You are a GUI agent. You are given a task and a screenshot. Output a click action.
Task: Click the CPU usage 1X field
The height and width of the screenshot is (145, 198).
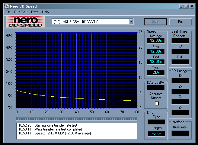coord(180,81)
